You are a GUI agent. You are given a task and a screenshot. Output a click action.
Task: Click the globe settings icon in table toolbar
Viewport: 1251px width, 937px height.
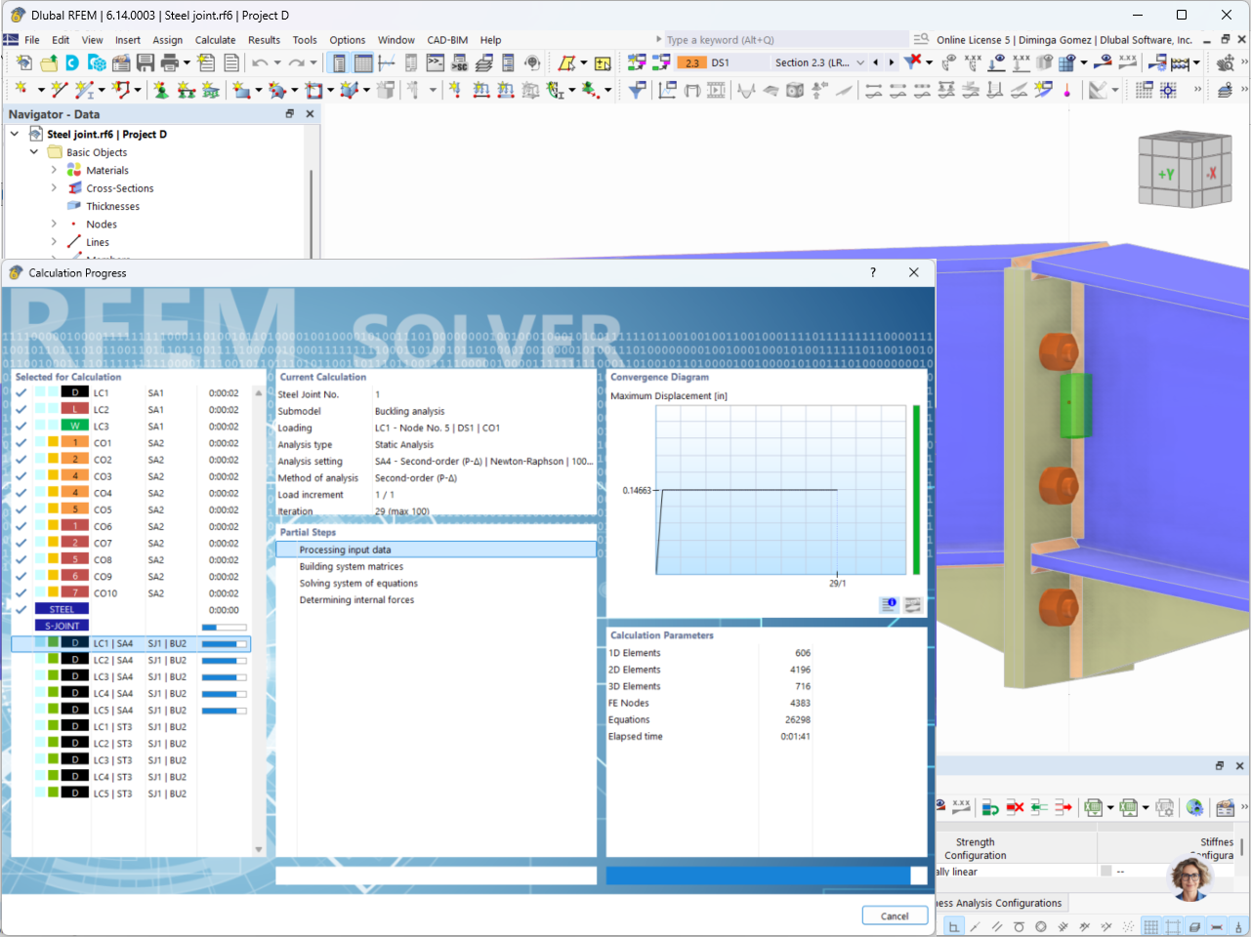pyautogui.click(x=1194, y=807)
